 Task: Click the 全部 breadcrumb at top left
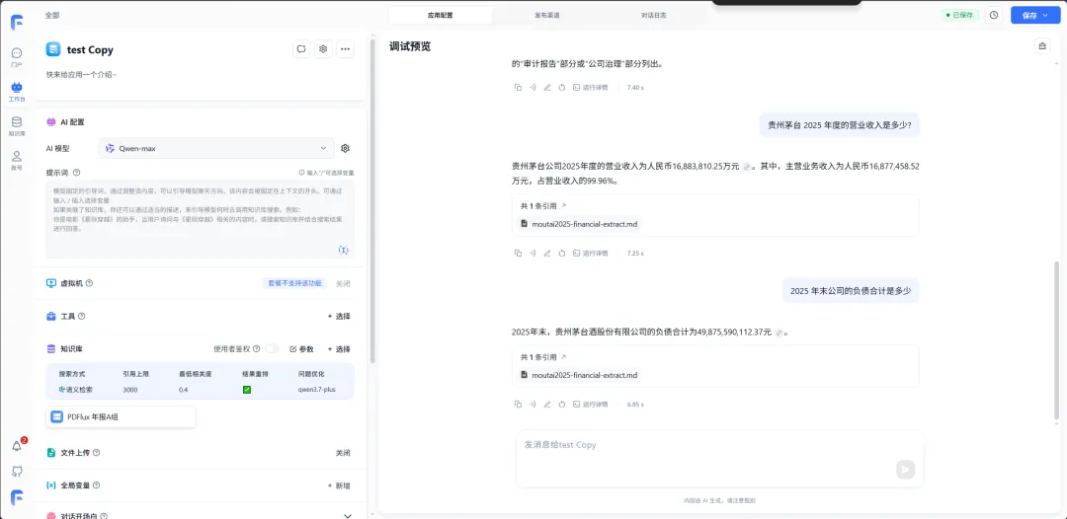(51, 15)
